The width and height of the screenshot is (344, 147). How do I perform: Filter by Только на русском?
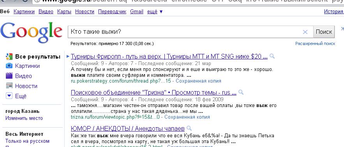(27, 141)
